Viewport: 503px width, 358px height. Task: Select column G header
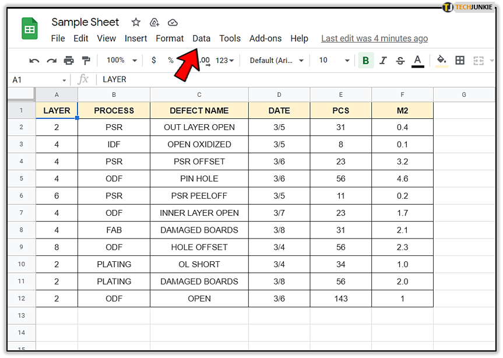(464, 94)
